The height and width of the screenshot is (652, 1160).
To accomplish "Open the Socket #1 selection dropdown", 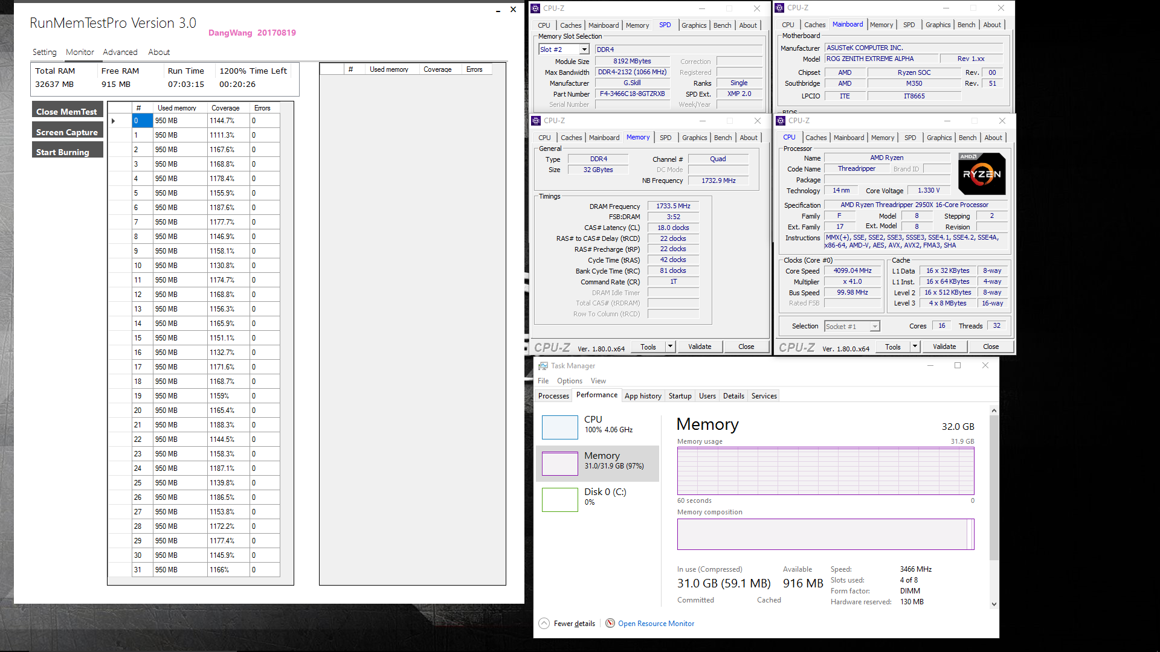I will 874,325.
